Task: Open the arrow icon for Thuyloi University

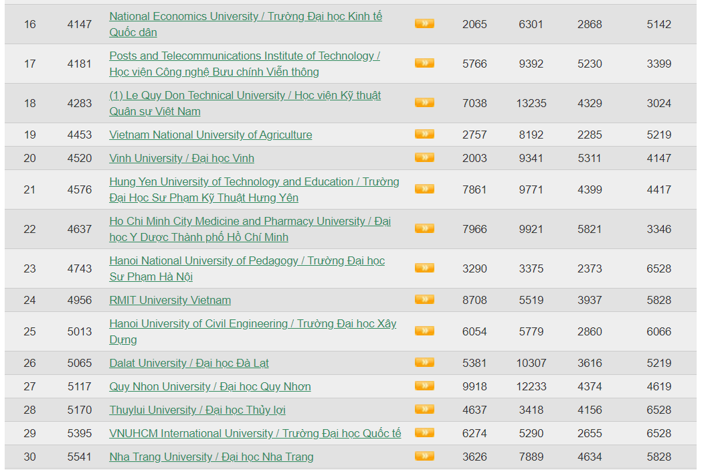Action: pyautogui.click(x=424, y=409)
